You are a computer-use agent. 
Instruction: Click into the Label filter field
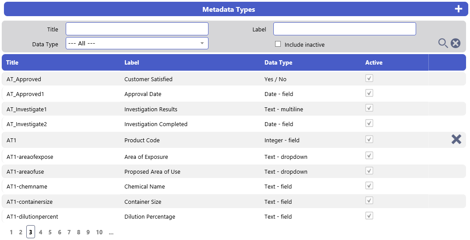345,29
